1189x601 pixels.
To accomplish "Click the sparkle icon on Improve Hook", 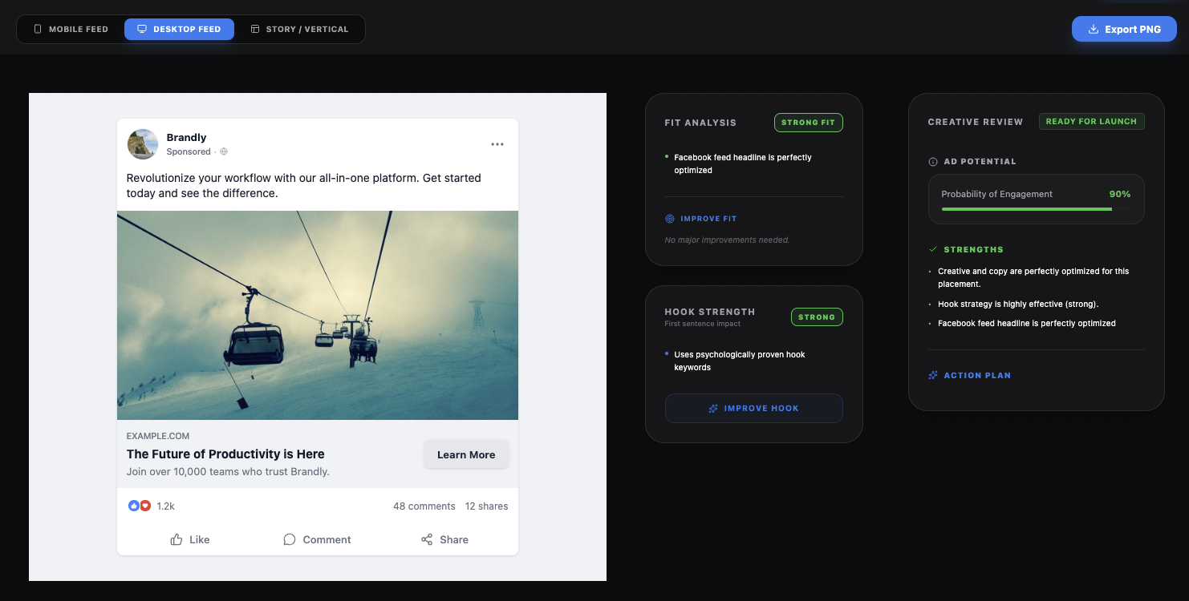I will click(713, 409).
